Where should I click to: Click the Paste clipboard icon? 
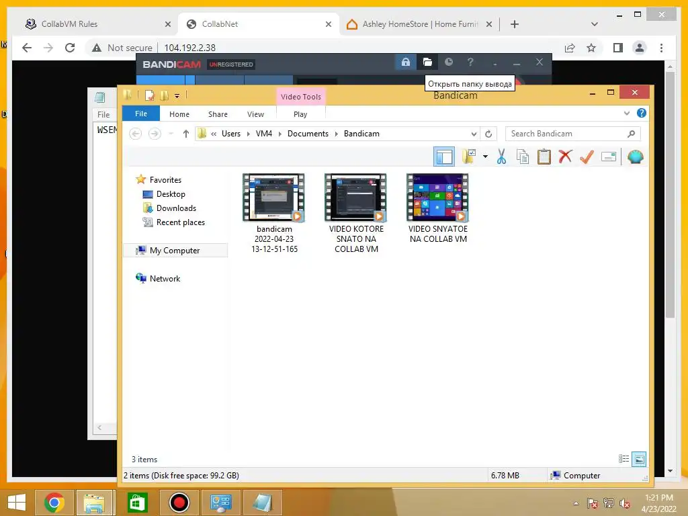click(x=544, y=157)
